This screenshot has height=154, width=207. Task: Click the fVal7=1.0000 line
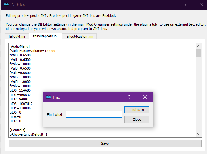20,86
